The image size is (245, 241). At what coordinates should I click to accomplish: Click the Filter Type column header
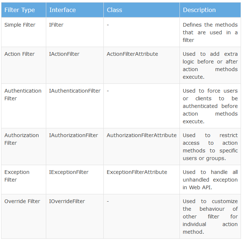point(20,10)
